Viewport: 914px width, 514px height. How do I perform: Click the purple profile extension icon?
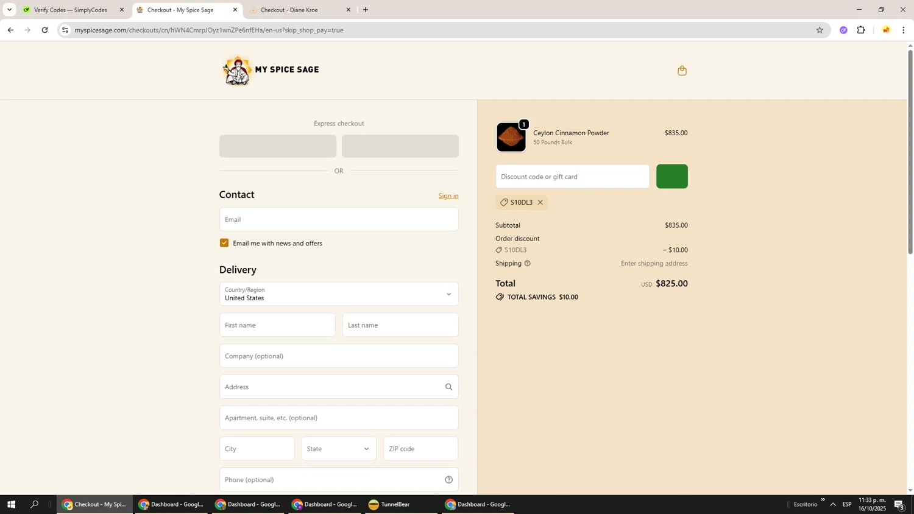pyautogui.click(x=843, y=30)
